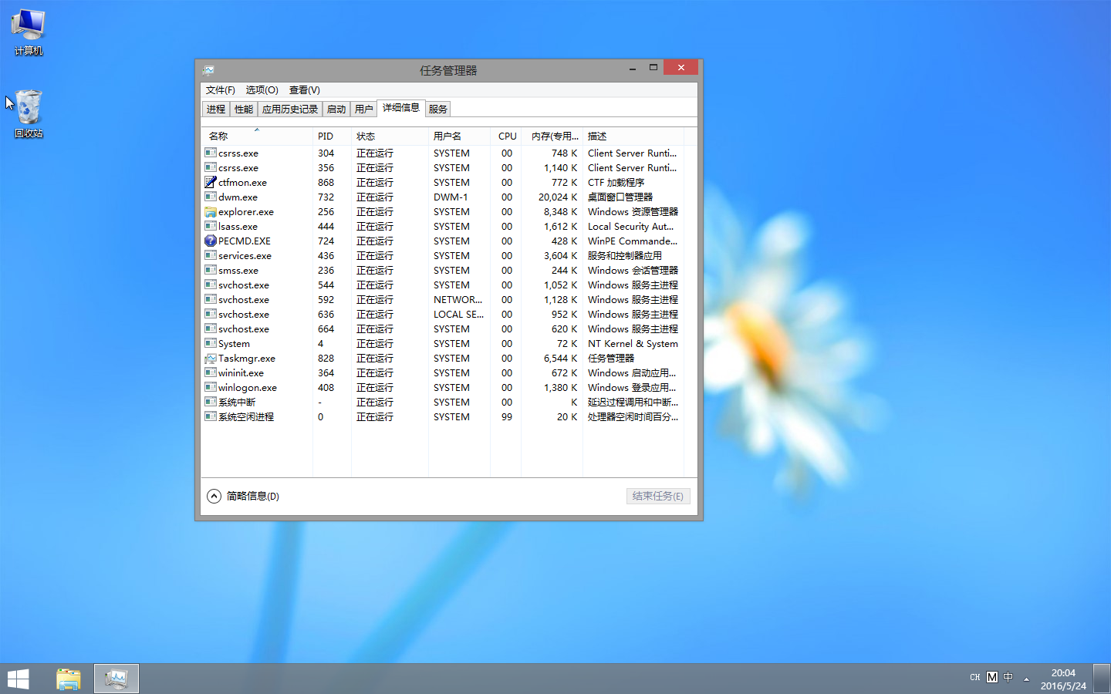The image size is (1111, 694).
Task: Click the winlogon.exe process icon
Action: [x=210, y=387]
